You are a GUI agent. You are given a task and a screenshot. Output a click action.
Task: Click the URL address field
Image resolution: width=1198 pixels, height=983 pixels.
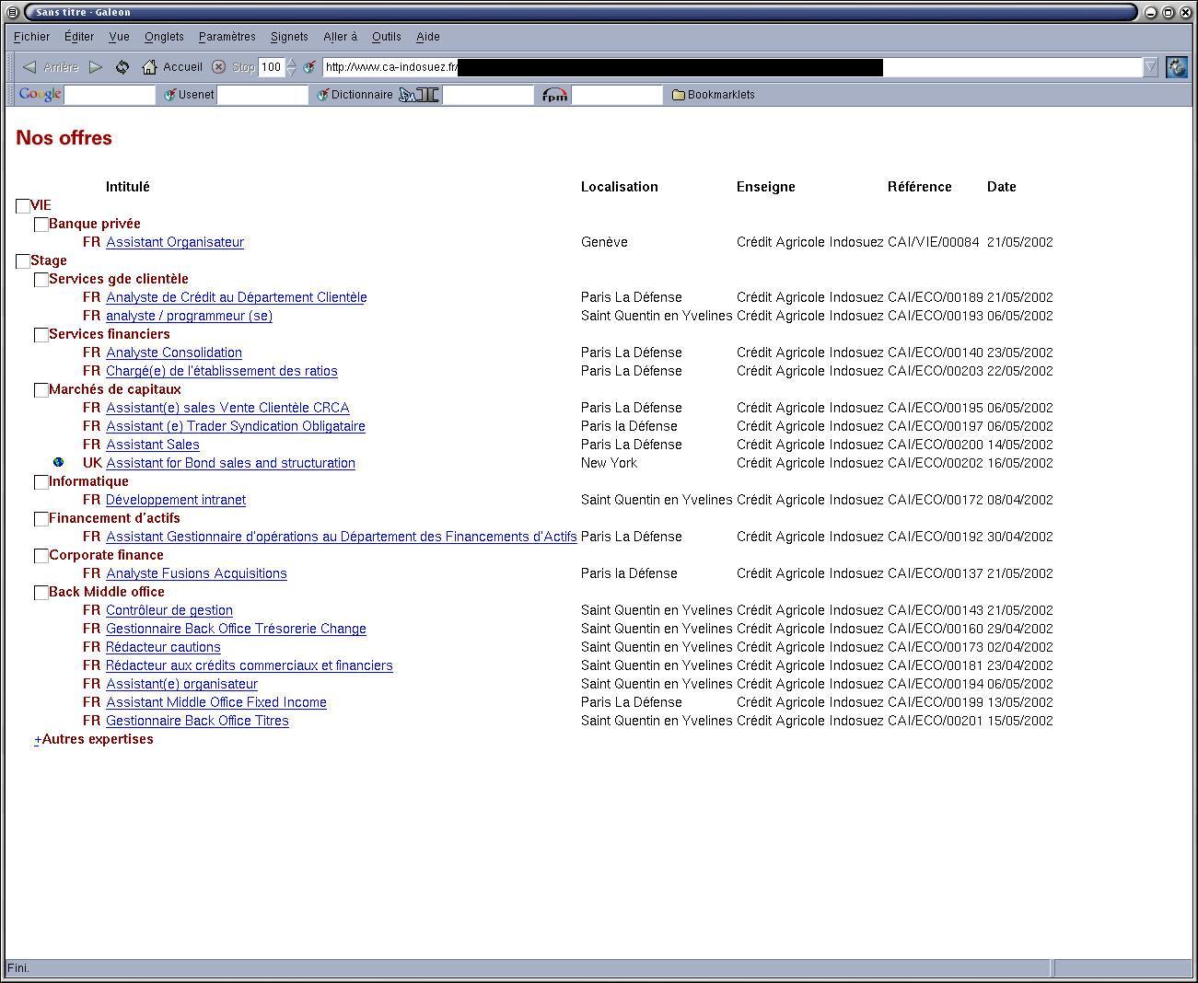point(732,67)
